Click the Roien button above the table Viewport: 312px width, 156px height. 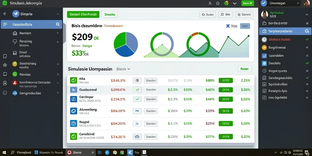click(x=245, y=69)
